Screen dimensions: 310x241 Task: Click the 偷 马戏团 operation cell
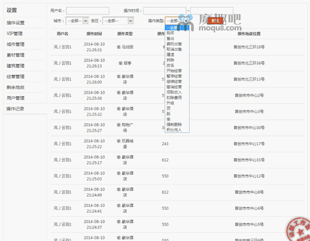pyautogui.click(x=125, y=47)
